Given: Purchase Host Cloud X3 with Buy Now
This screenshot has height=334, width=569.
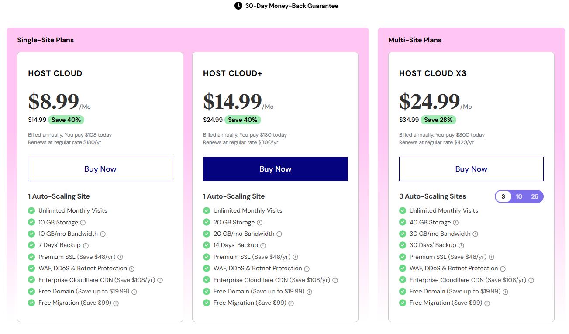Looking at the screenshot, I should (x=471, y=169).
